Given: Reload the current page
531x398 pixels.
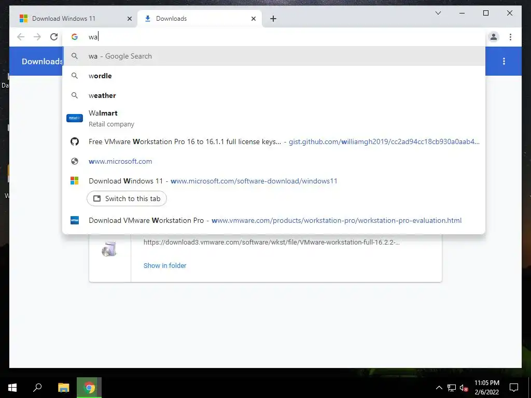Looking at the screenshot, I should [x=54, y=37].
